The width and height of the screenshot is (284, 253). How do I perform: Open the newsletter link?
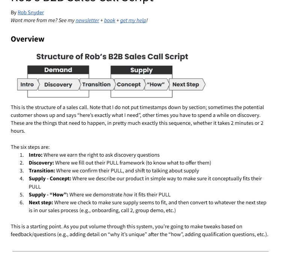(87, 20)
